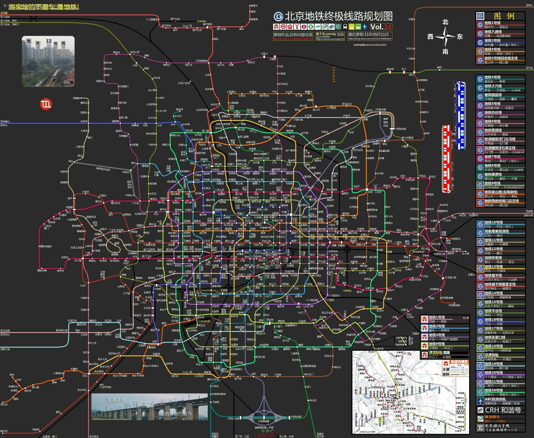Click the Beijing Subway logo beside the map title

click(x=277, y=17)
